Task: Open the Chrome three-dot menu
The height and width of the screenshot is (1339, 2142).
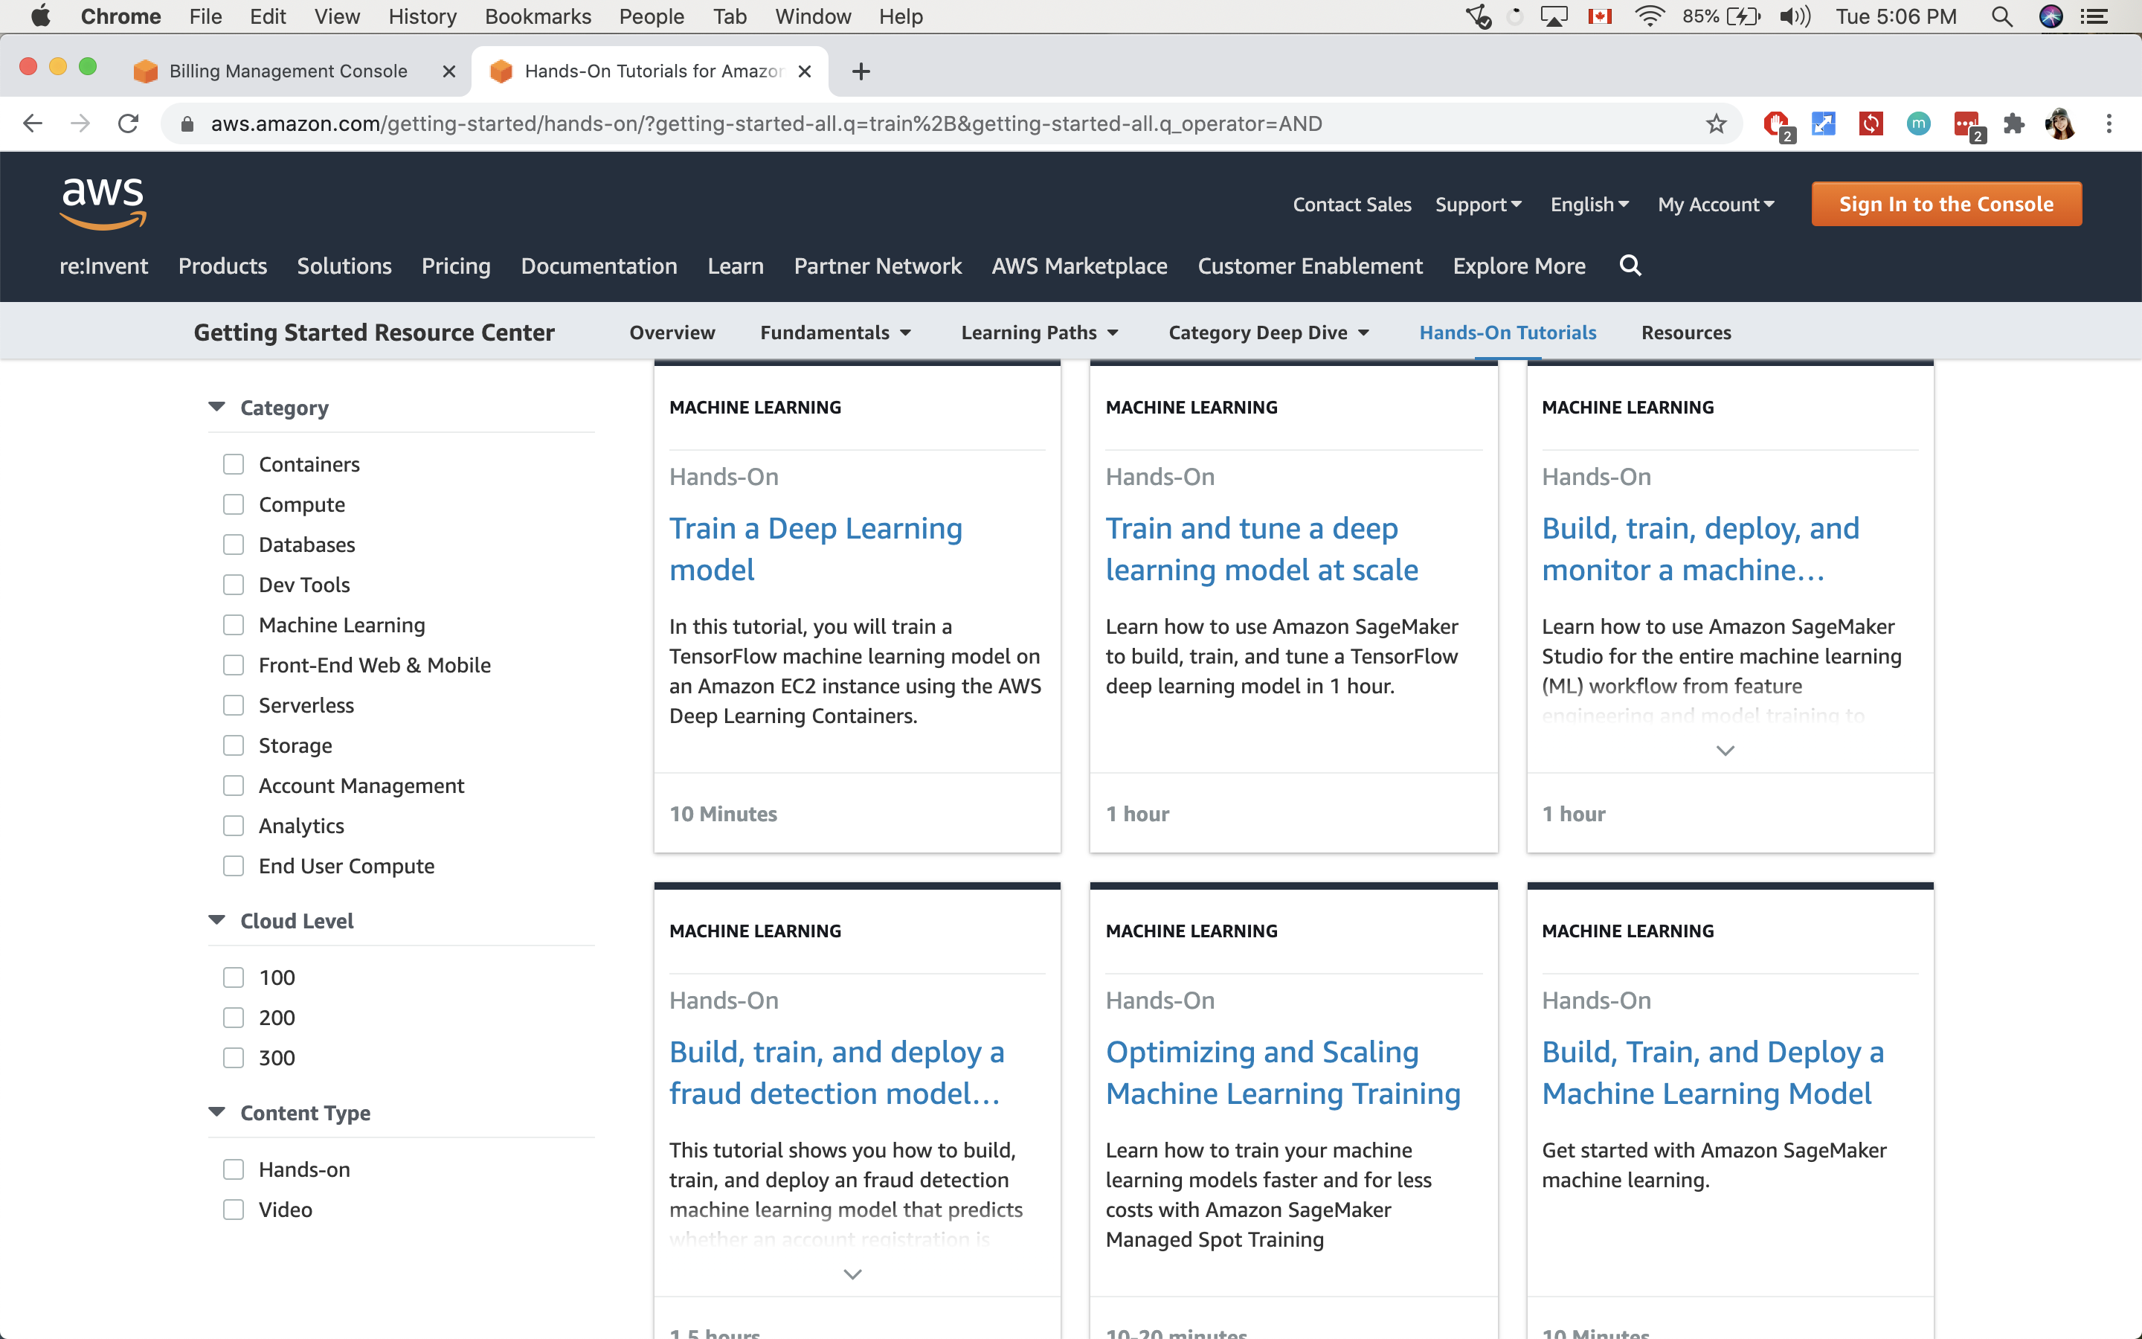Action: coord(2109,124)
